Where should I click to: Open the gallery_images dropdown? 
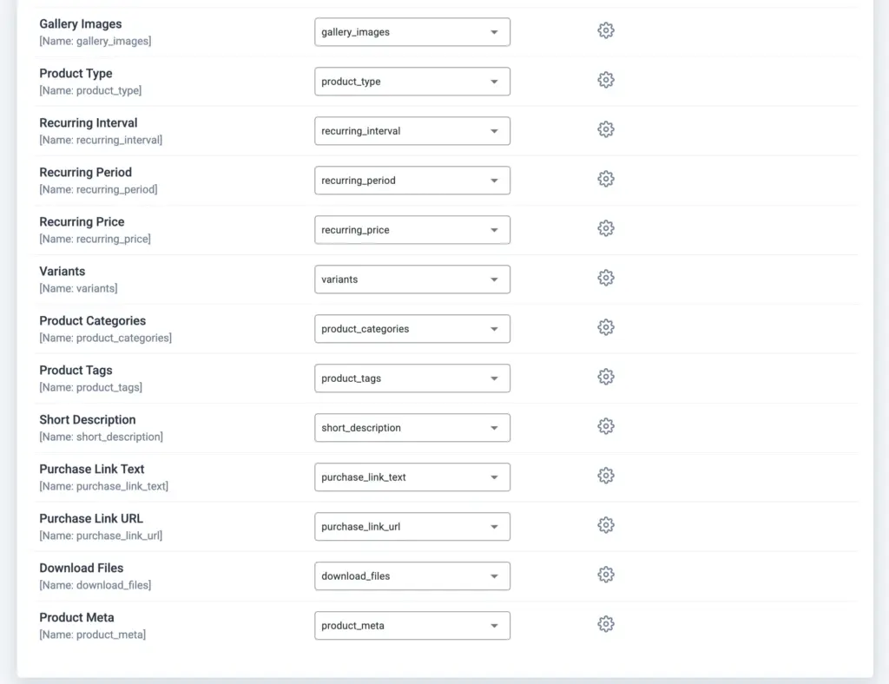[412, 31]
